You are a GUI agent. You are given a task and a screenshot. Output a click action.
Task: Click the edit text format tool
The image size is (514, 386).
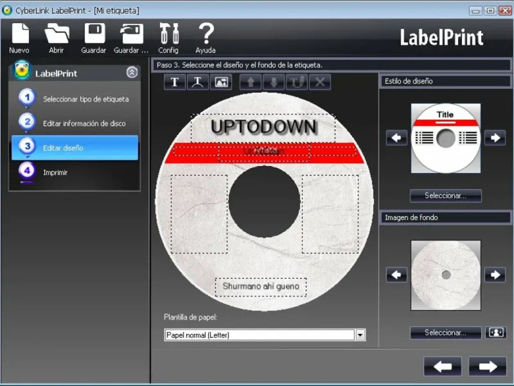297,82
